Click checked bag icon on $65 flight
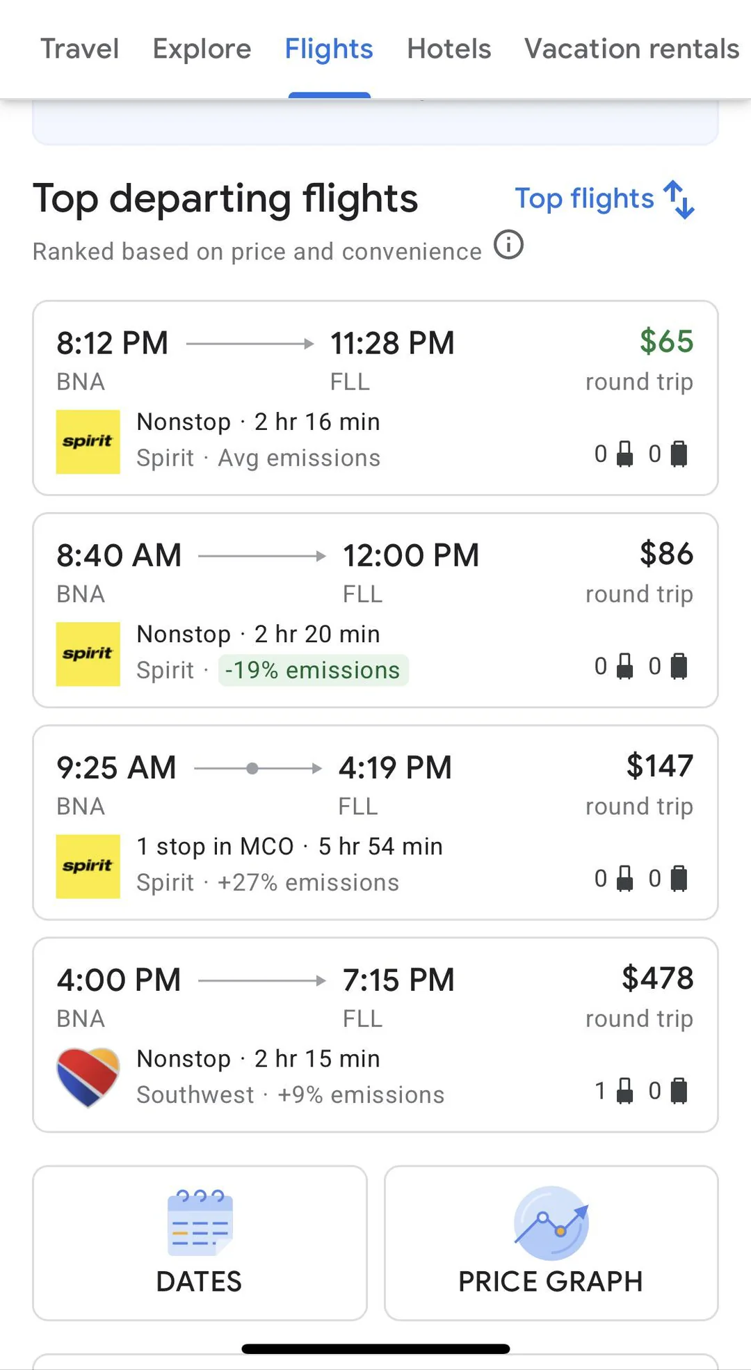Screen dimensions: 751x1370 pos(679,454)
